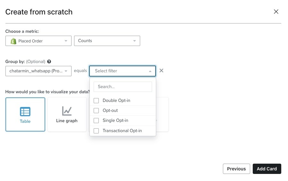Check the Transactional Opt-in checkbox
The height and width of the screenshot is (181, 288).
pyautogui.click(x=96, y=131)
